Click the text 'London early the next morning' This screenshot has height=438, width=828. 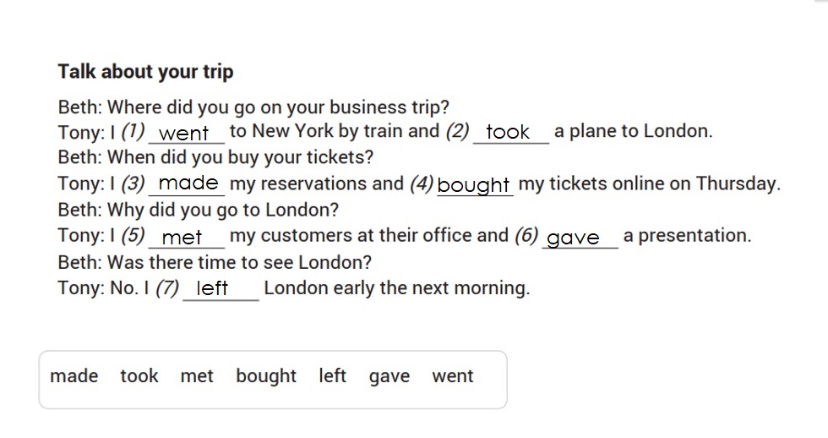[396, 288]
